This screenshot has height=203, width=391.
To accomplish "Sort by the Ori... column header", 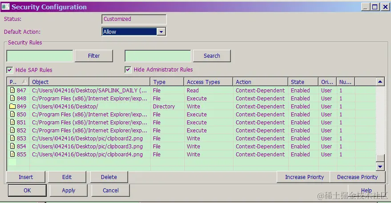I will pos(327,82).
